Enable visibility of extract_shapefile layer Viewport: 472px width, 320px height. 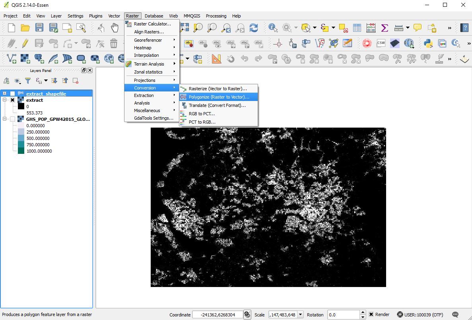pos(12,94)
